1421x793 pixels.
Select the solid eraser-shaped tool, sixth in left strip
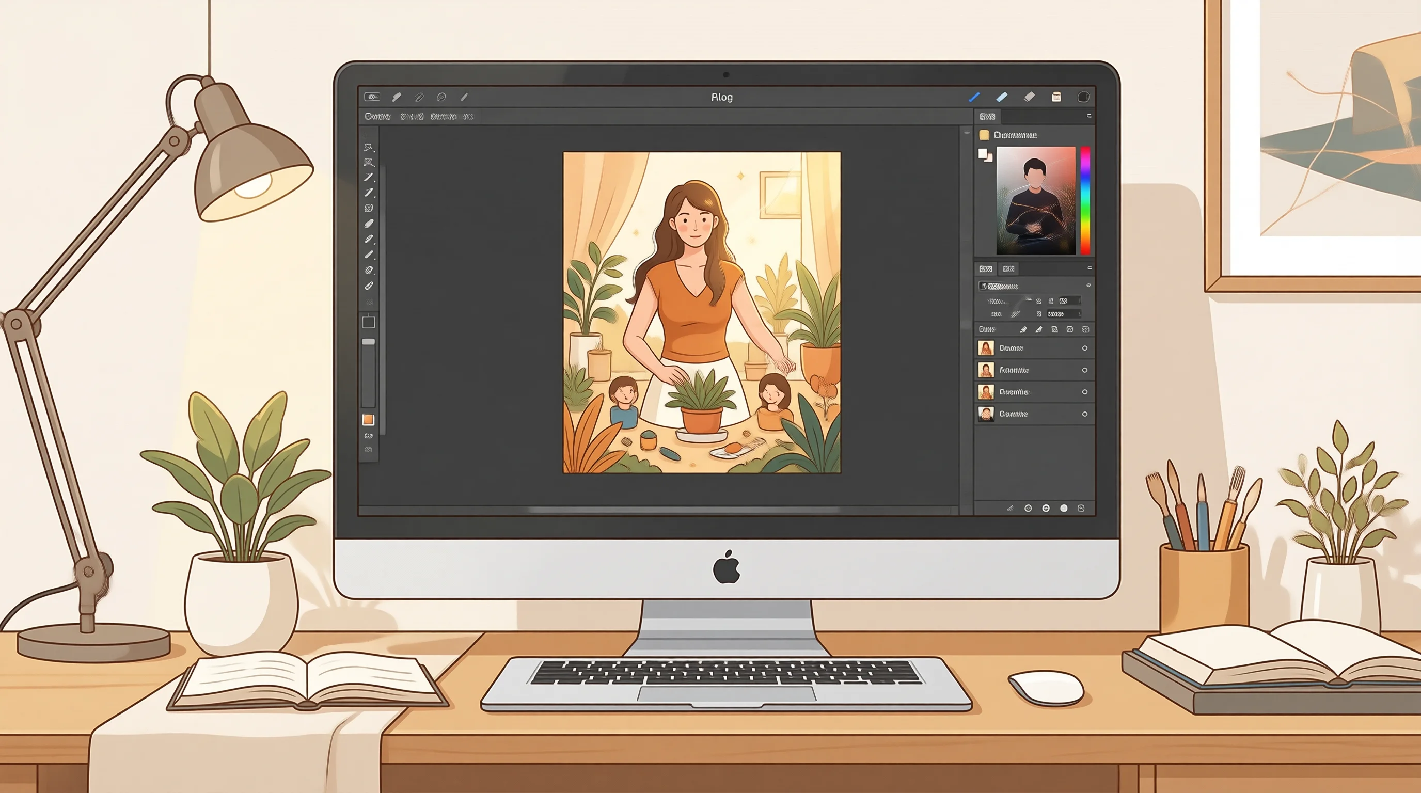click(369, 224)
